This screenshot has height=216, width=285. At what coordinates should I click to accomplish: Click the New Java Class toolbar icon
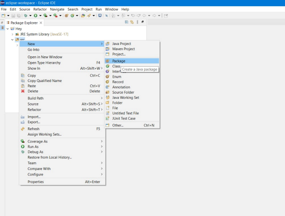pyautogui.click(x=72, y=16)
